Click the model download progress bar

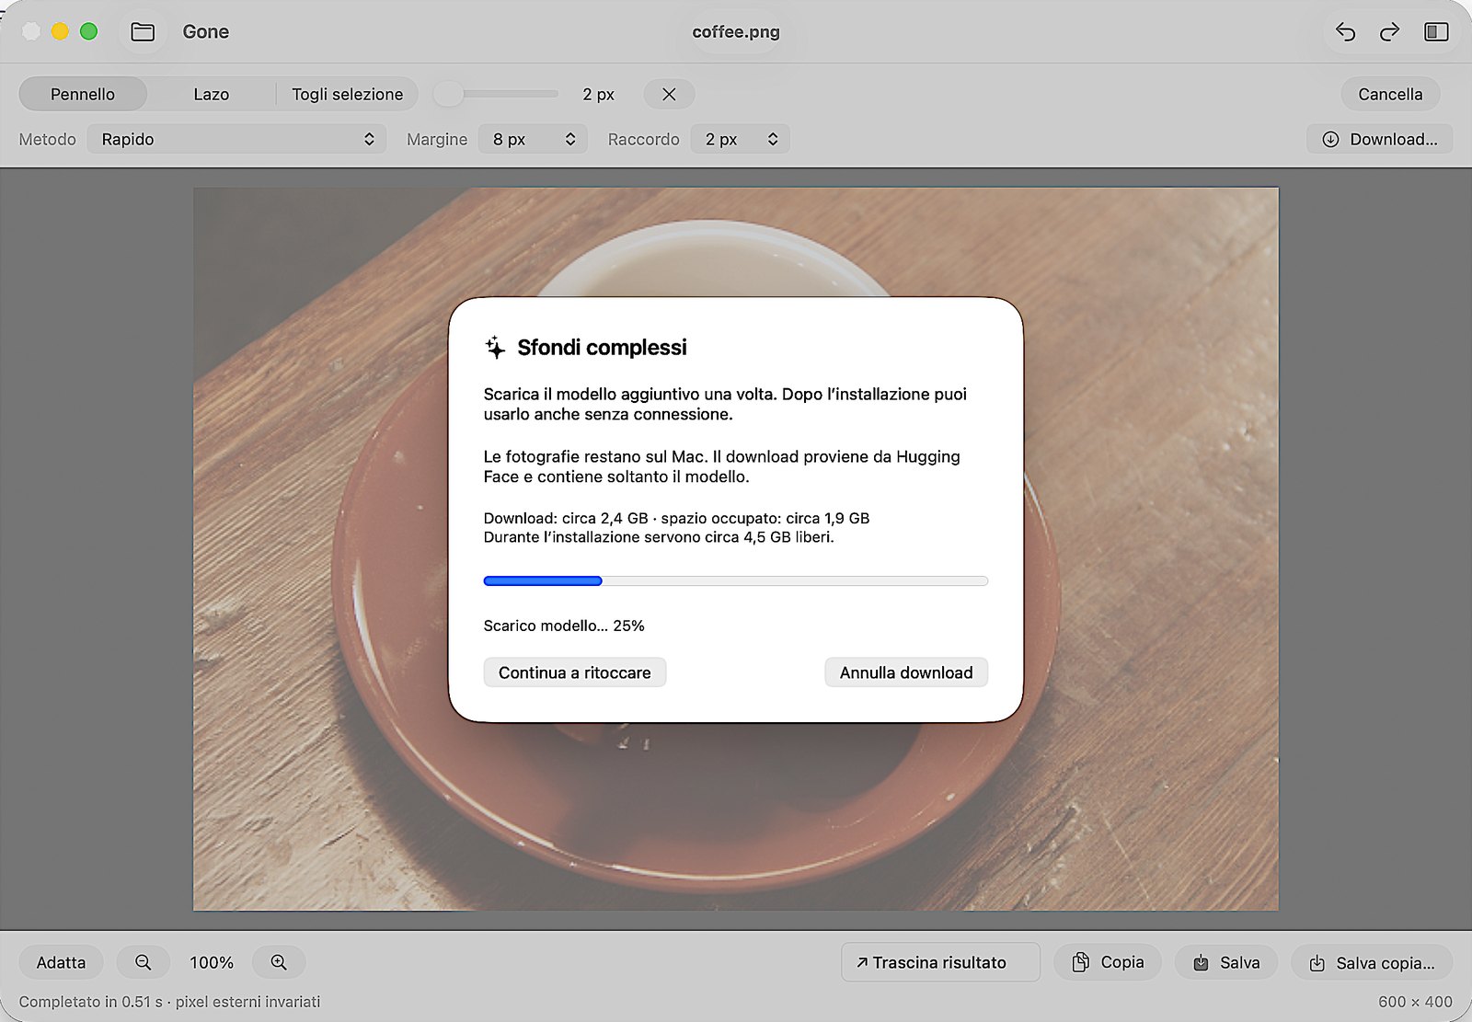coord(736,580)
